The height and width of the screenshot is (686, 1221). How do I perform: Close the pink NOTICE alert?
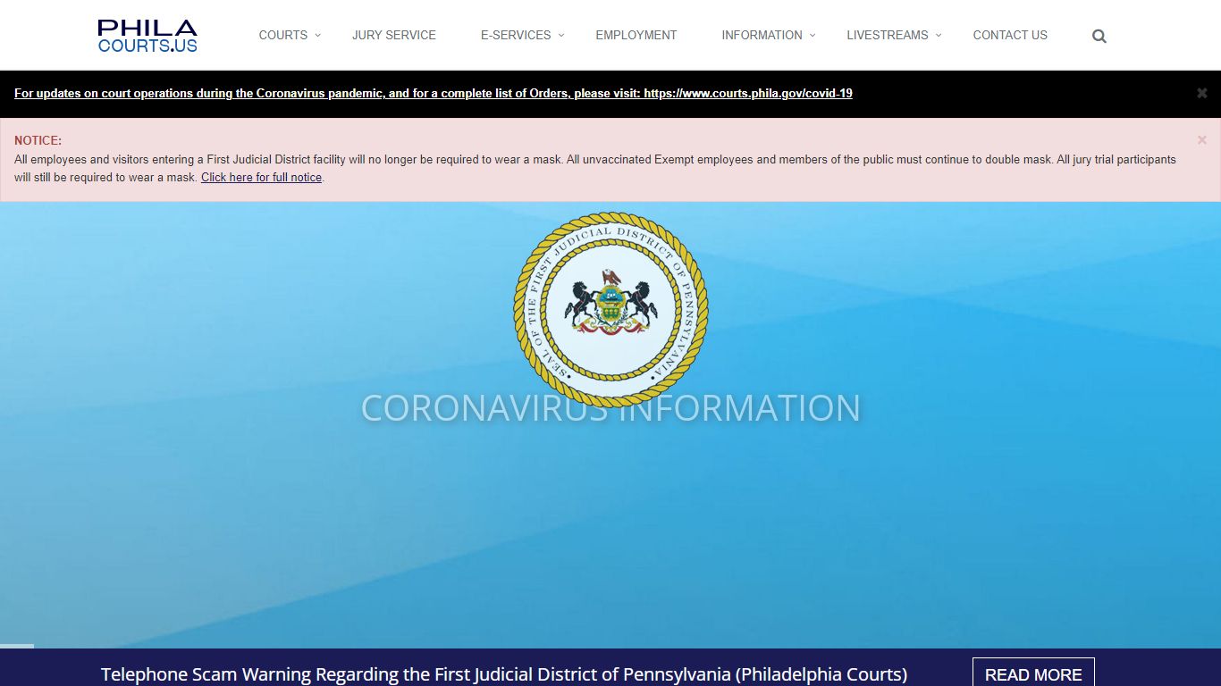tap(1202, 140)
